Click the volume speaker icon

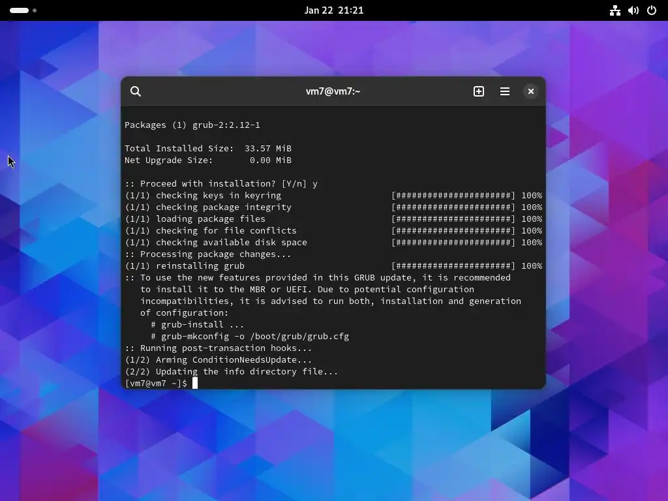(x=633, y=10)
